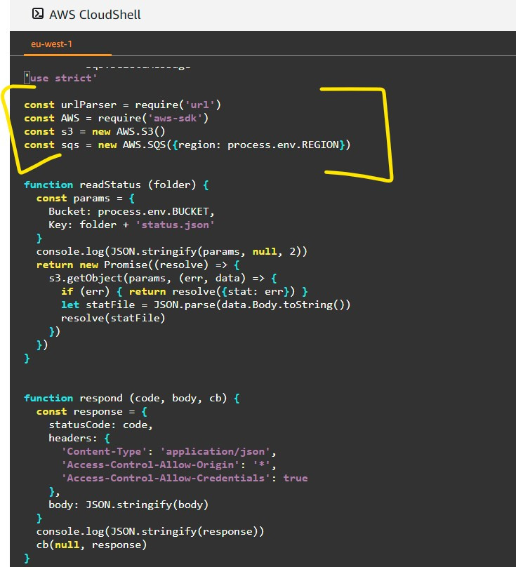Viewport: 516px width, 567px height.
Task: Click the AWS CloudShell terminal icon
Action: (x=38, y=14)
